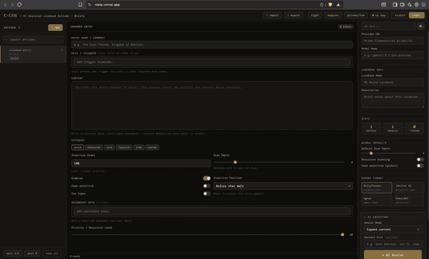Screen dimensions: 429x259
Task: Go back in the browser
Action: (5, 5)
